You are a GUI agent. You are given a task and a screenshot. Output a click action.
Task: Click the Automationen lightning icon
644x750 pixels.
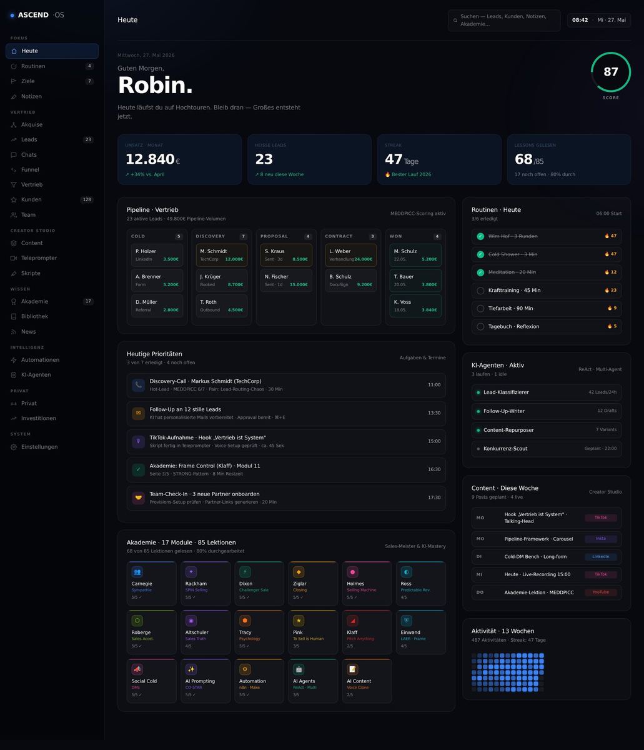(x=14, y=360)
